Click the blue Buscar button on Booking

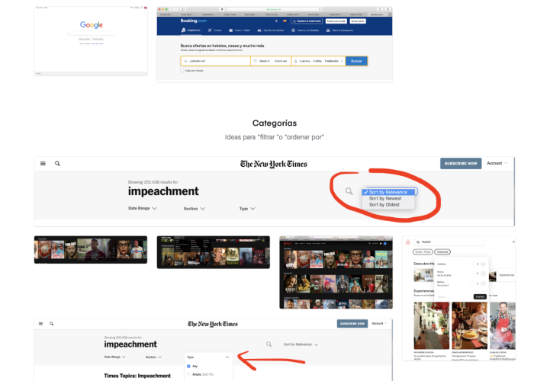coord(356,61)
